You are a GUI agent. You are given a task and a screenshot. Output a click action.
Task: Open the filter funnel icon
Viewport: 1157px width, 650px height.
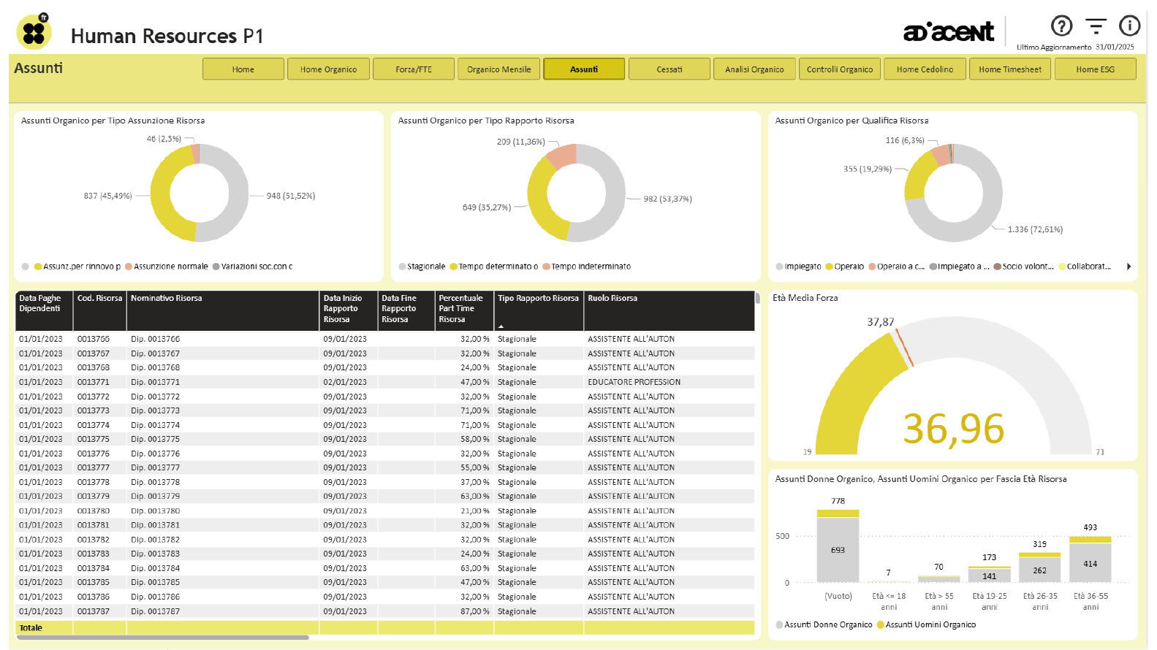(x=1096, y=26)
